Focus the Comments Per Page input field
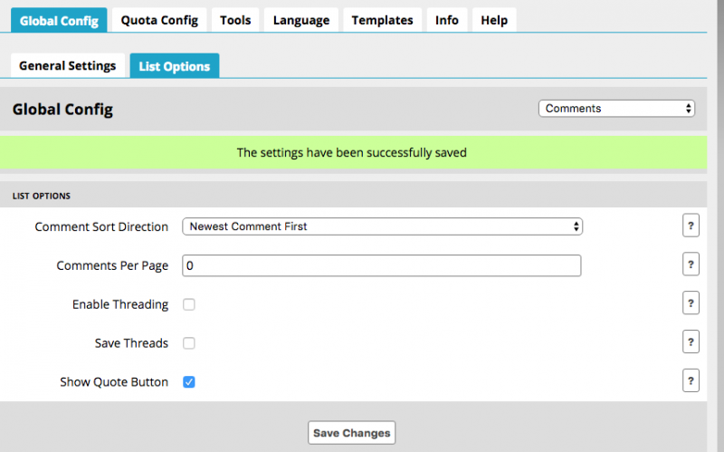The width and height of the screenshot is (724, 452). (381, 265)
